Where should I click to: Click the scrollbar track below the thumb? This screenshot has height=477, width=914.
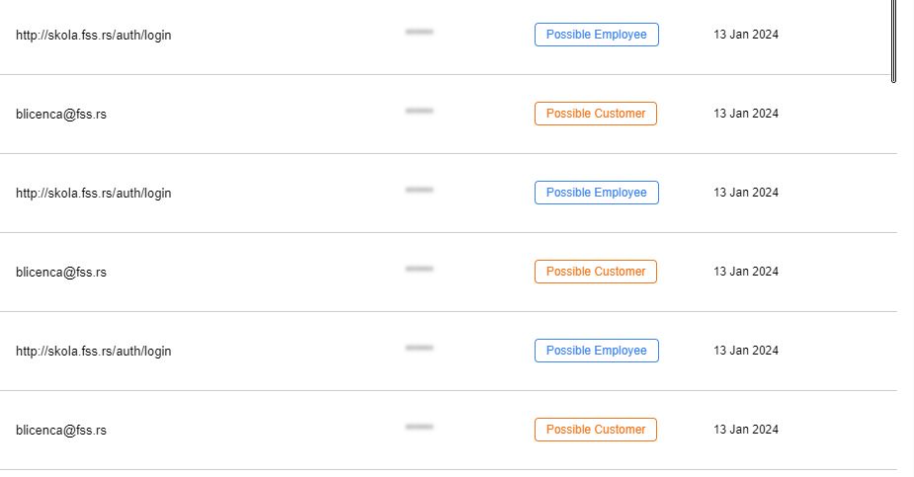(x=893, y=279)
